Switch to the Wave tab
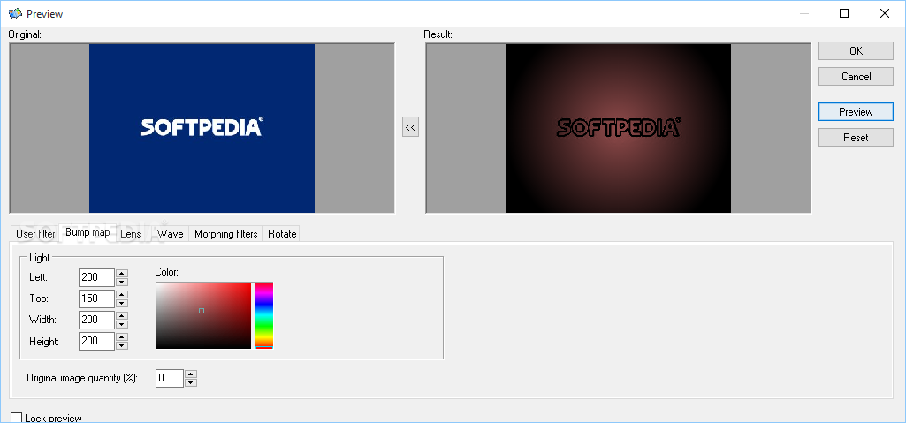This screenshot has height=423, width=906. click(171, 234)
